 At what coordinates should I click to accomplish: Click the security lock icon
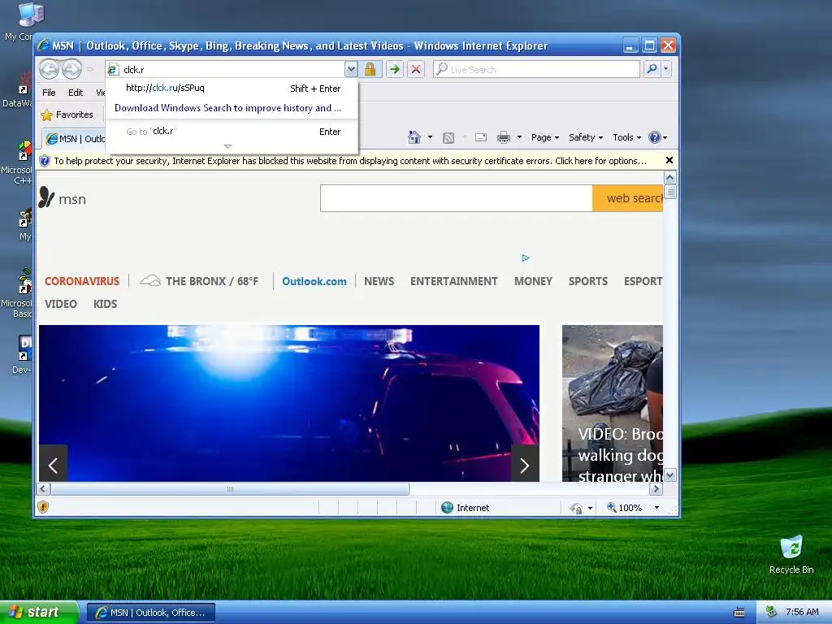click(x=370, y=70)
